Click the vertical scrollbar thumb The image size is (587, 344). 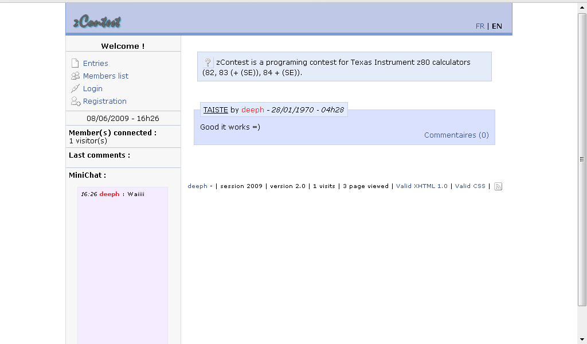(x=582, y=159)
